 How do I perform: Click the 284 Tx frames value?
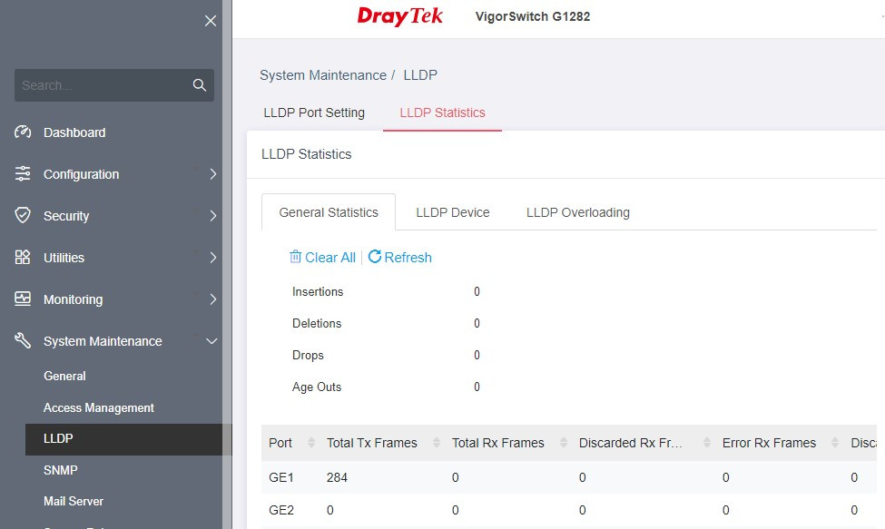pyautogui.click(x=337, y=477)
